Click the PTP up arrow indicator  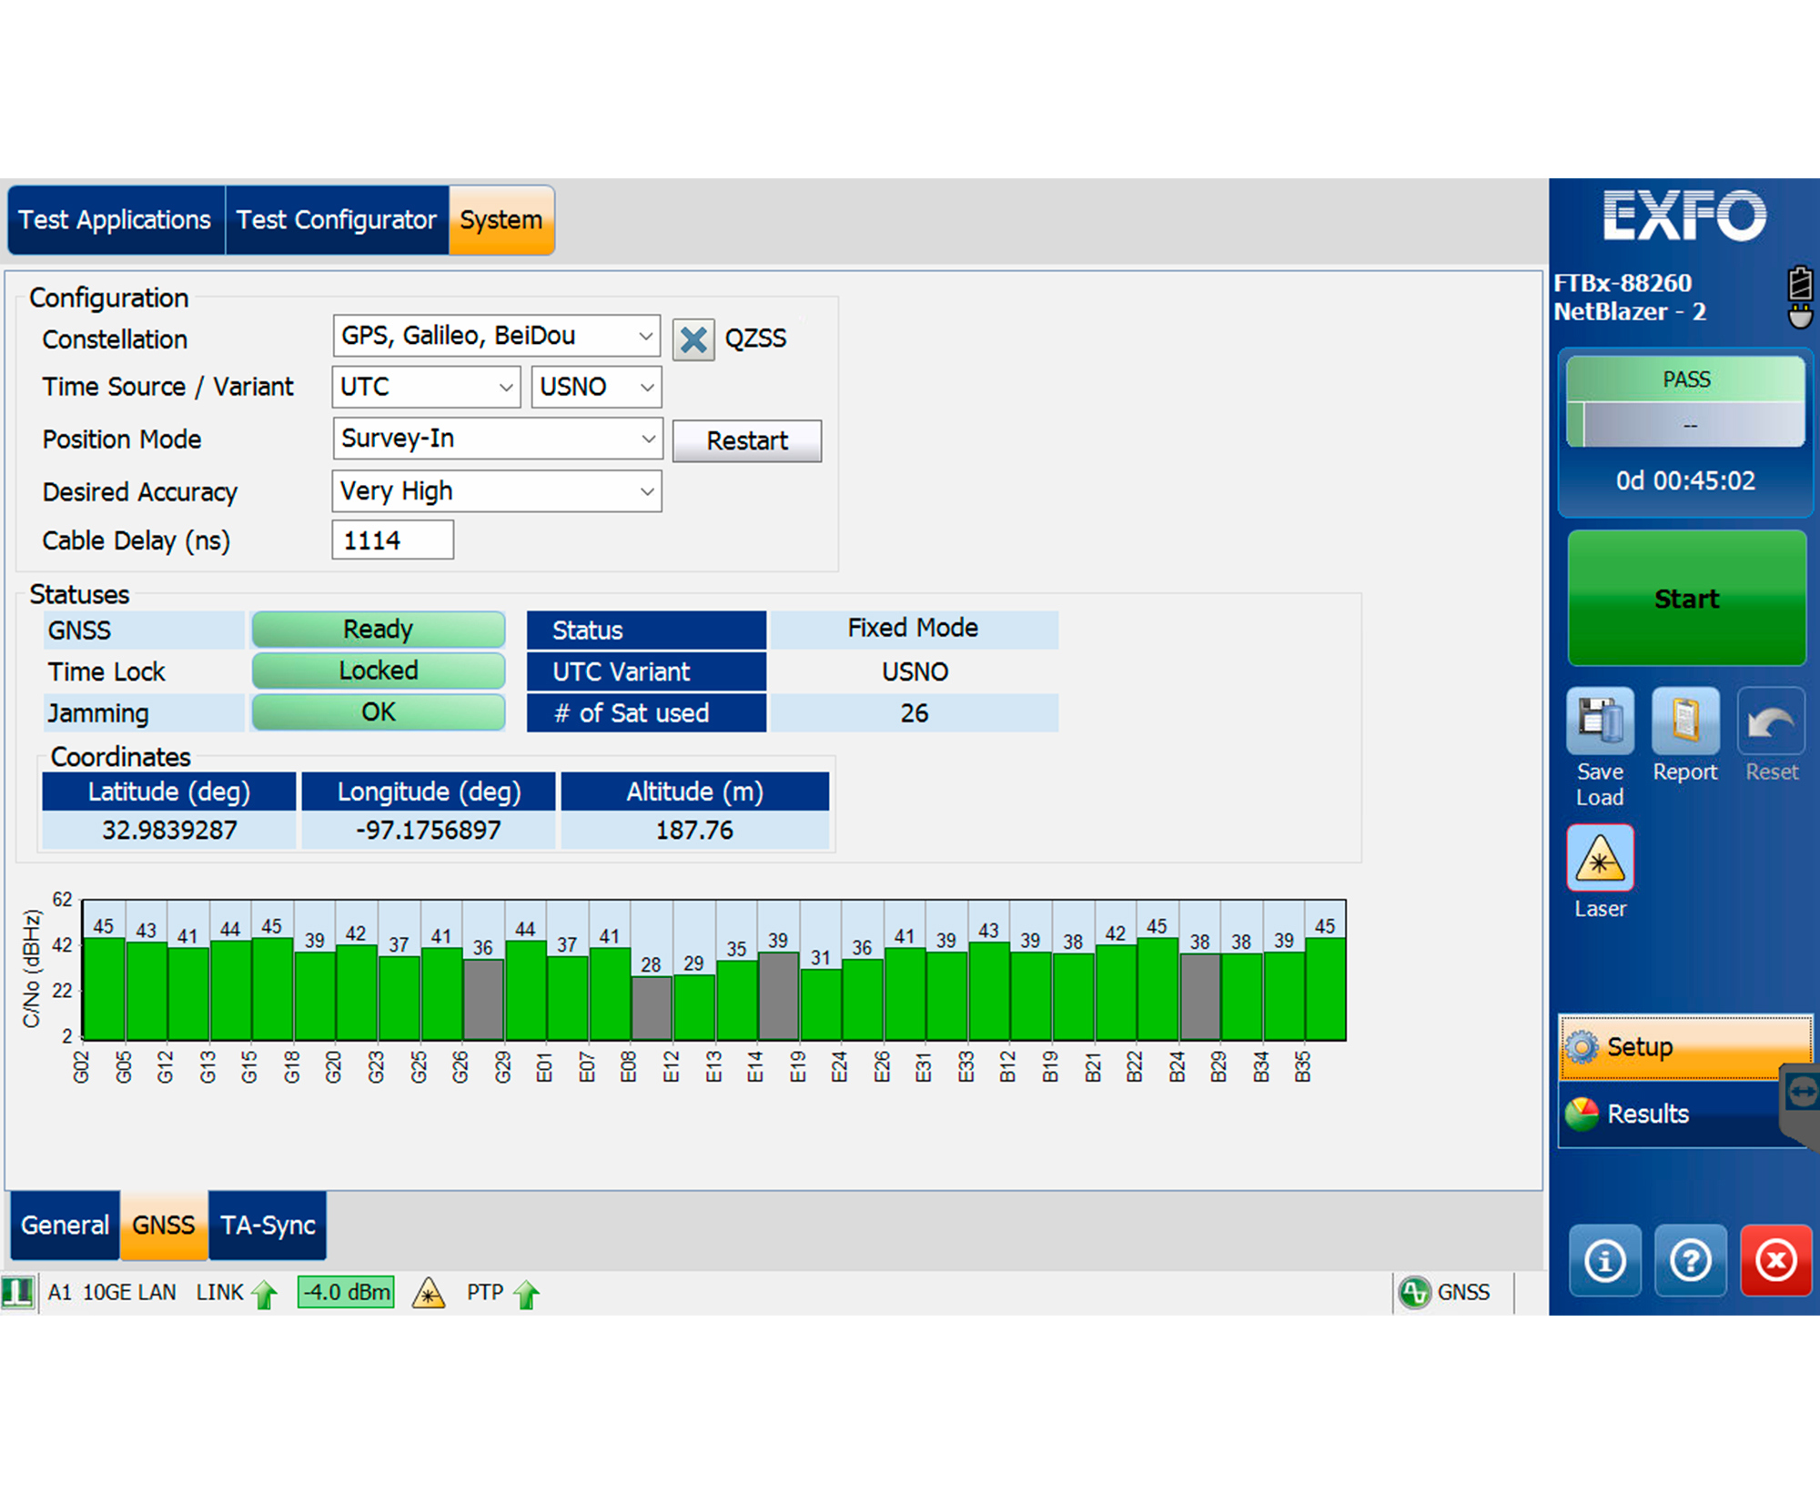[x=526, y=1292]
